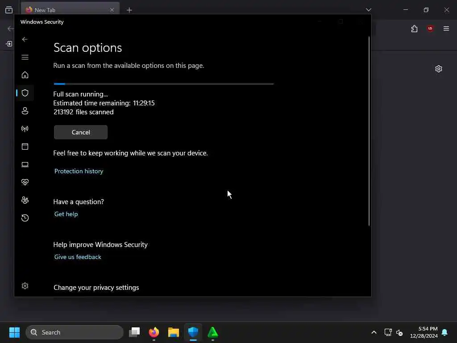The image size is (457, 343).
Task: Open the Protection history link
Action: pyautogui.click(x=79, y=171)
